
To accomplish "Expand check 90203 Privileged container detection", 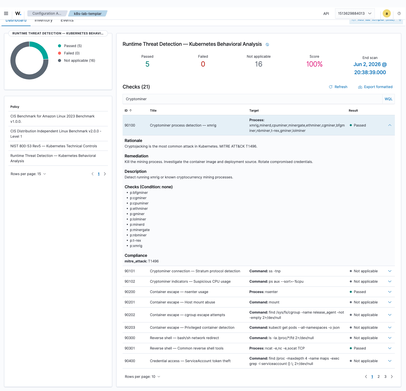I will 390,327.
